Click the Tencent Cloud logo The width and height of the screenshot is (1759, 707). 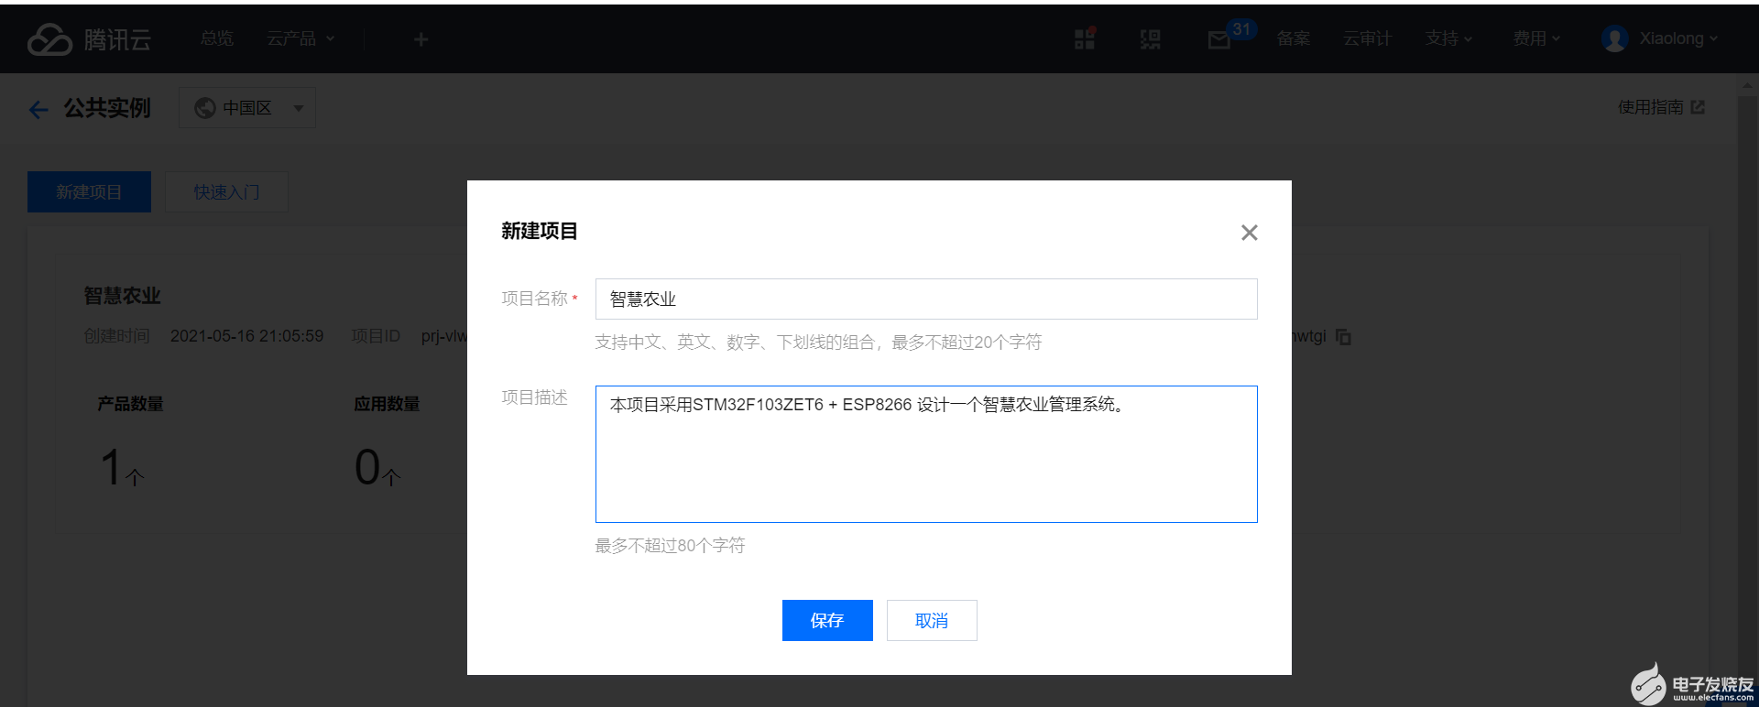(x=89, y=39)
